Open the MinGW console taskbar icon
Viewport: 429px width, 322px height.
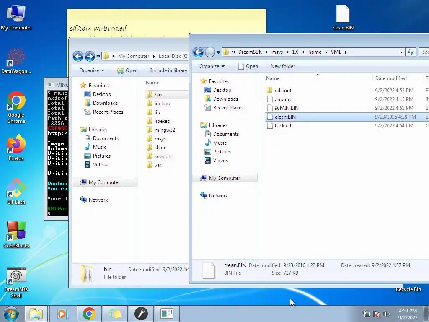[x=167, y=314]
